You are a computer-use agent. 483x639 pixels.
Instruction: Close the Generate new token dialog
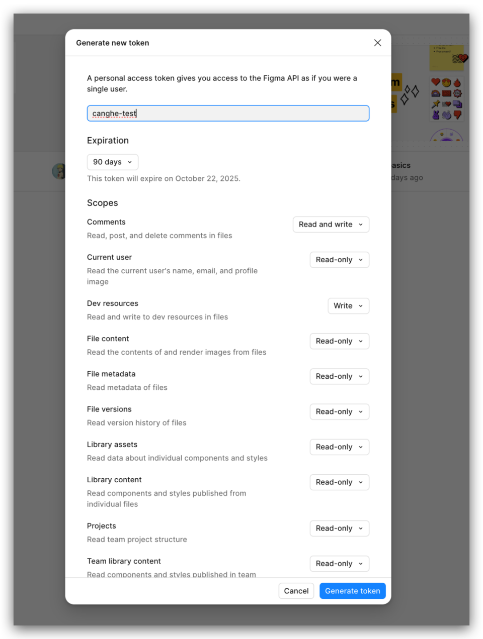[377, 43]
